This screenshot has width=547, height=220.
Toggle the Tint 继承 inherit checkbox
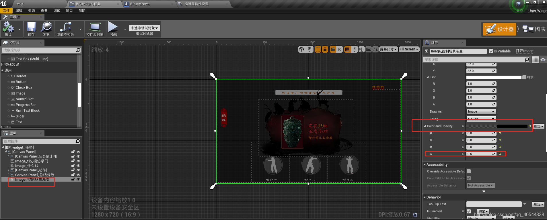[524, 77]
